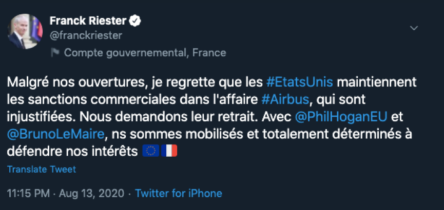Click the 11:15 PM timestamp
Viewport: 444px width, 210px height.
29,194
